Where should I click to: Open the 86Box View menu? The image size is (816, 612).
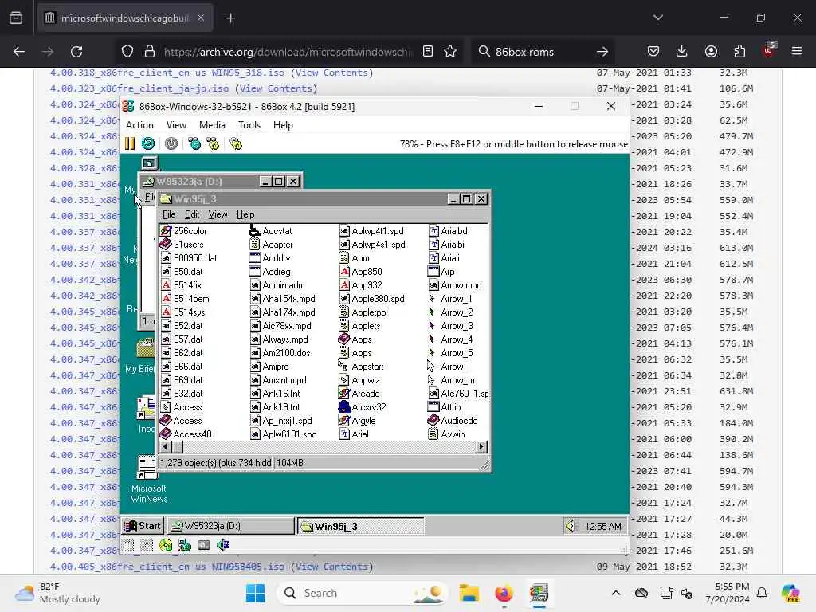(176, 125)
